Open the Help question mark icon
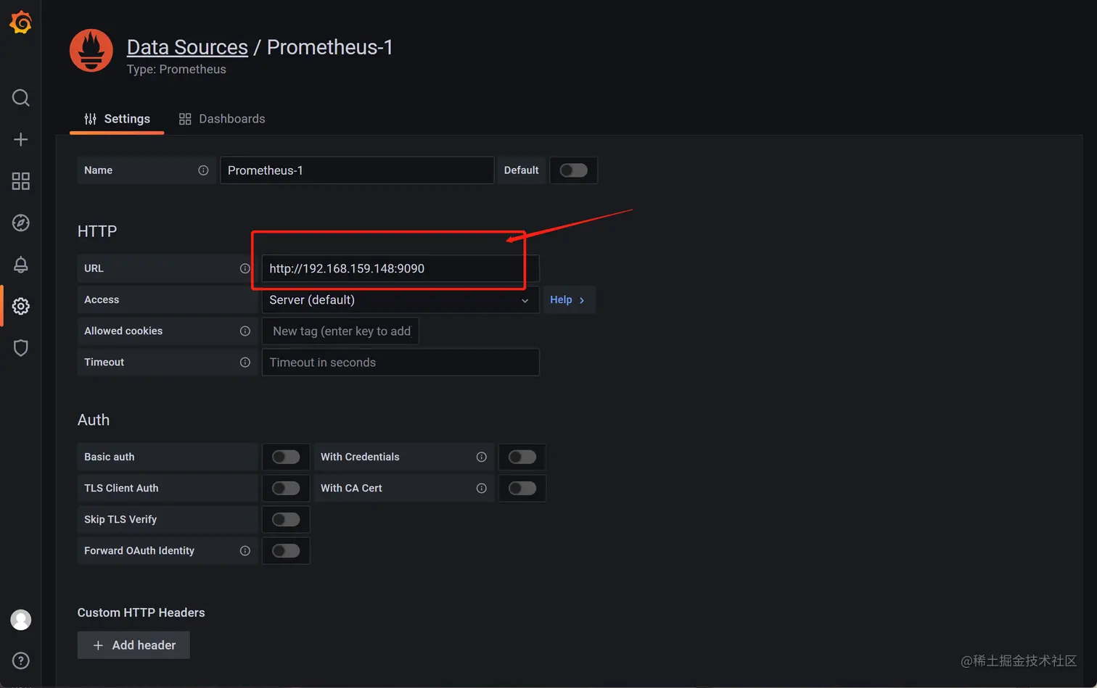This screenshot has height=688, width=1097. click(20, 660)
